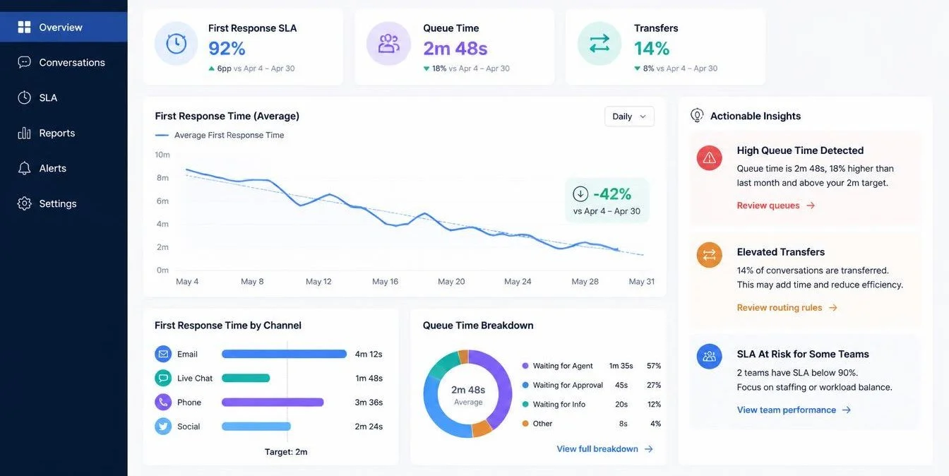Click the Phone channel icon

[163, 402]
